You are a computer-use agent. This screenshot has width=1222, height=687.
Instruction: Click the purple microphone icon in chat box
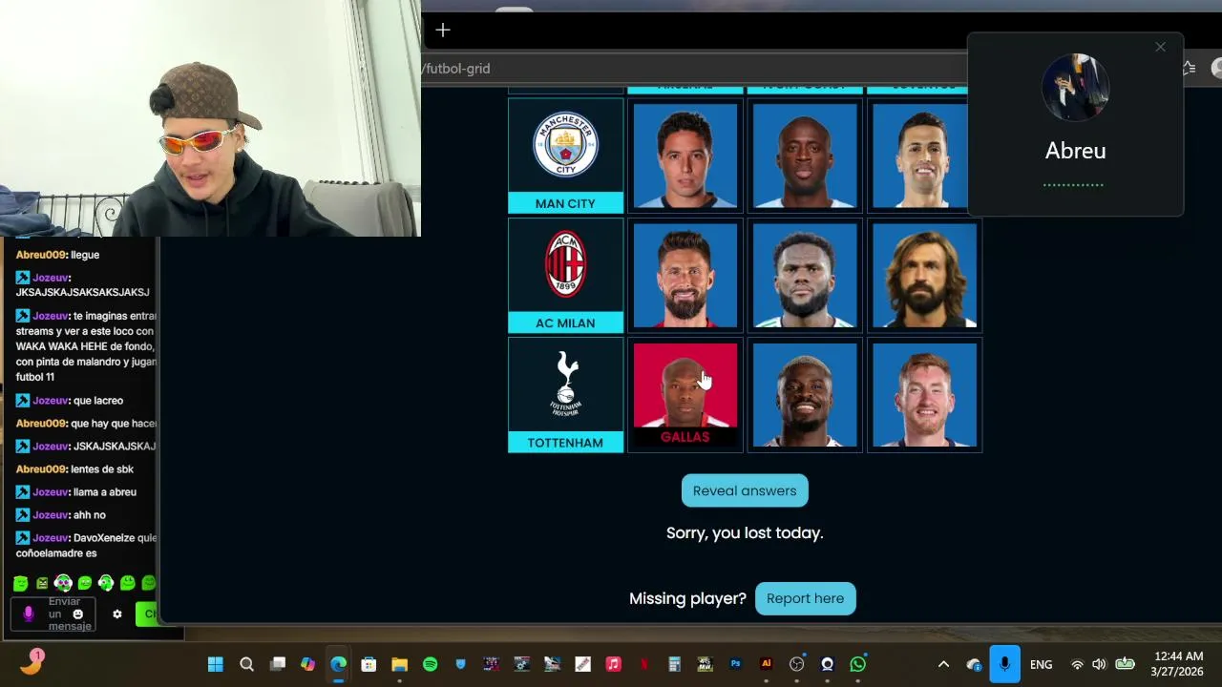pos(28,614)
